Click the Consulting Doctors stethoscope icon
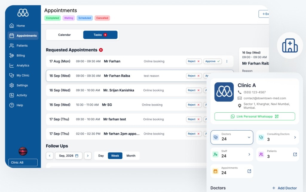Screen dimensions: 306x192 tap(261, 137)
